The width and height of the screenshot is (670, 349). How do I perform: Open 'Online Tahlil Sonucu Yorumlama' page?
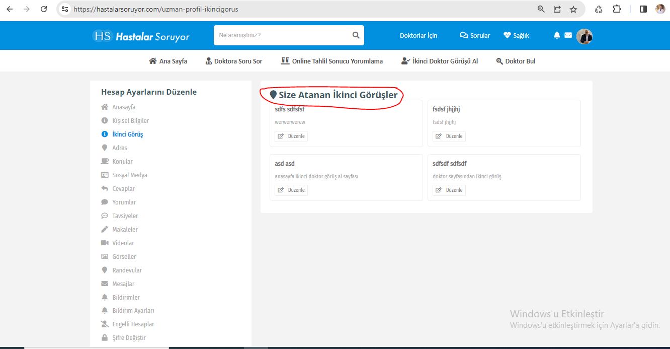[x=332, y=61]
